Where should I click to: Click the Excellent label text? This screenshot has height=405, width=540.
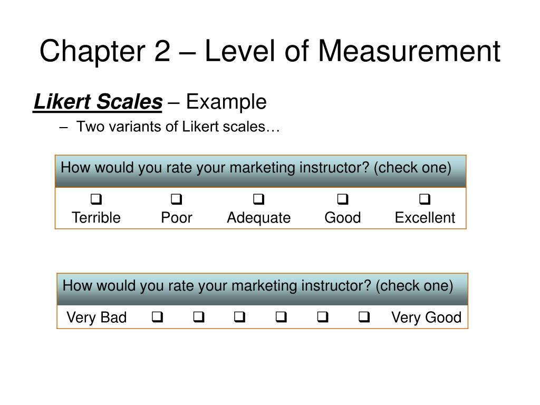coord(425,218)
